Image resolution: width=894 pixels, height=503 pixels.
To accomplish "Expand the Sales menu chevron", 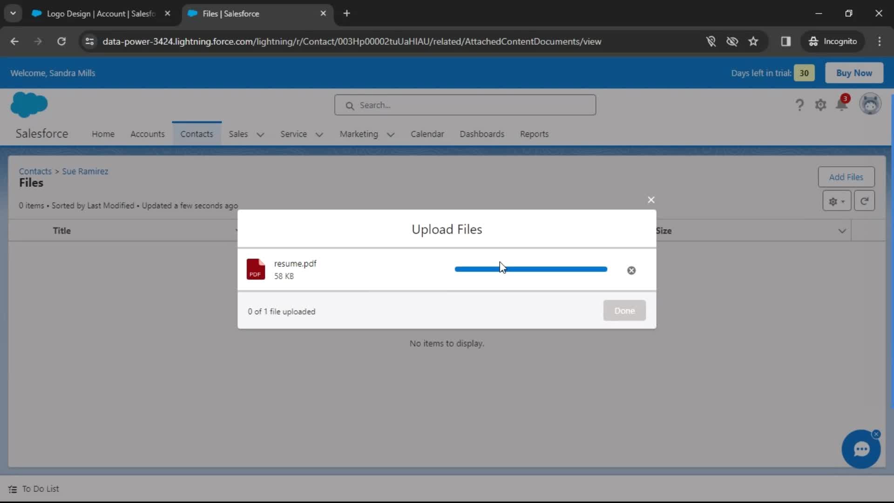I will pos(260,135).
